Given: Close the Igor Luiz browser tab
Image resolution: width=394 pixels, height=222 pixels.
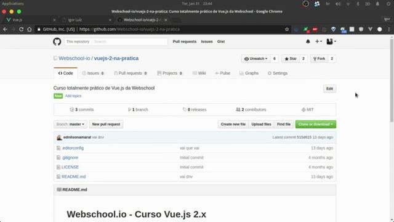Looking at the screenshot, I should [110, 20].
